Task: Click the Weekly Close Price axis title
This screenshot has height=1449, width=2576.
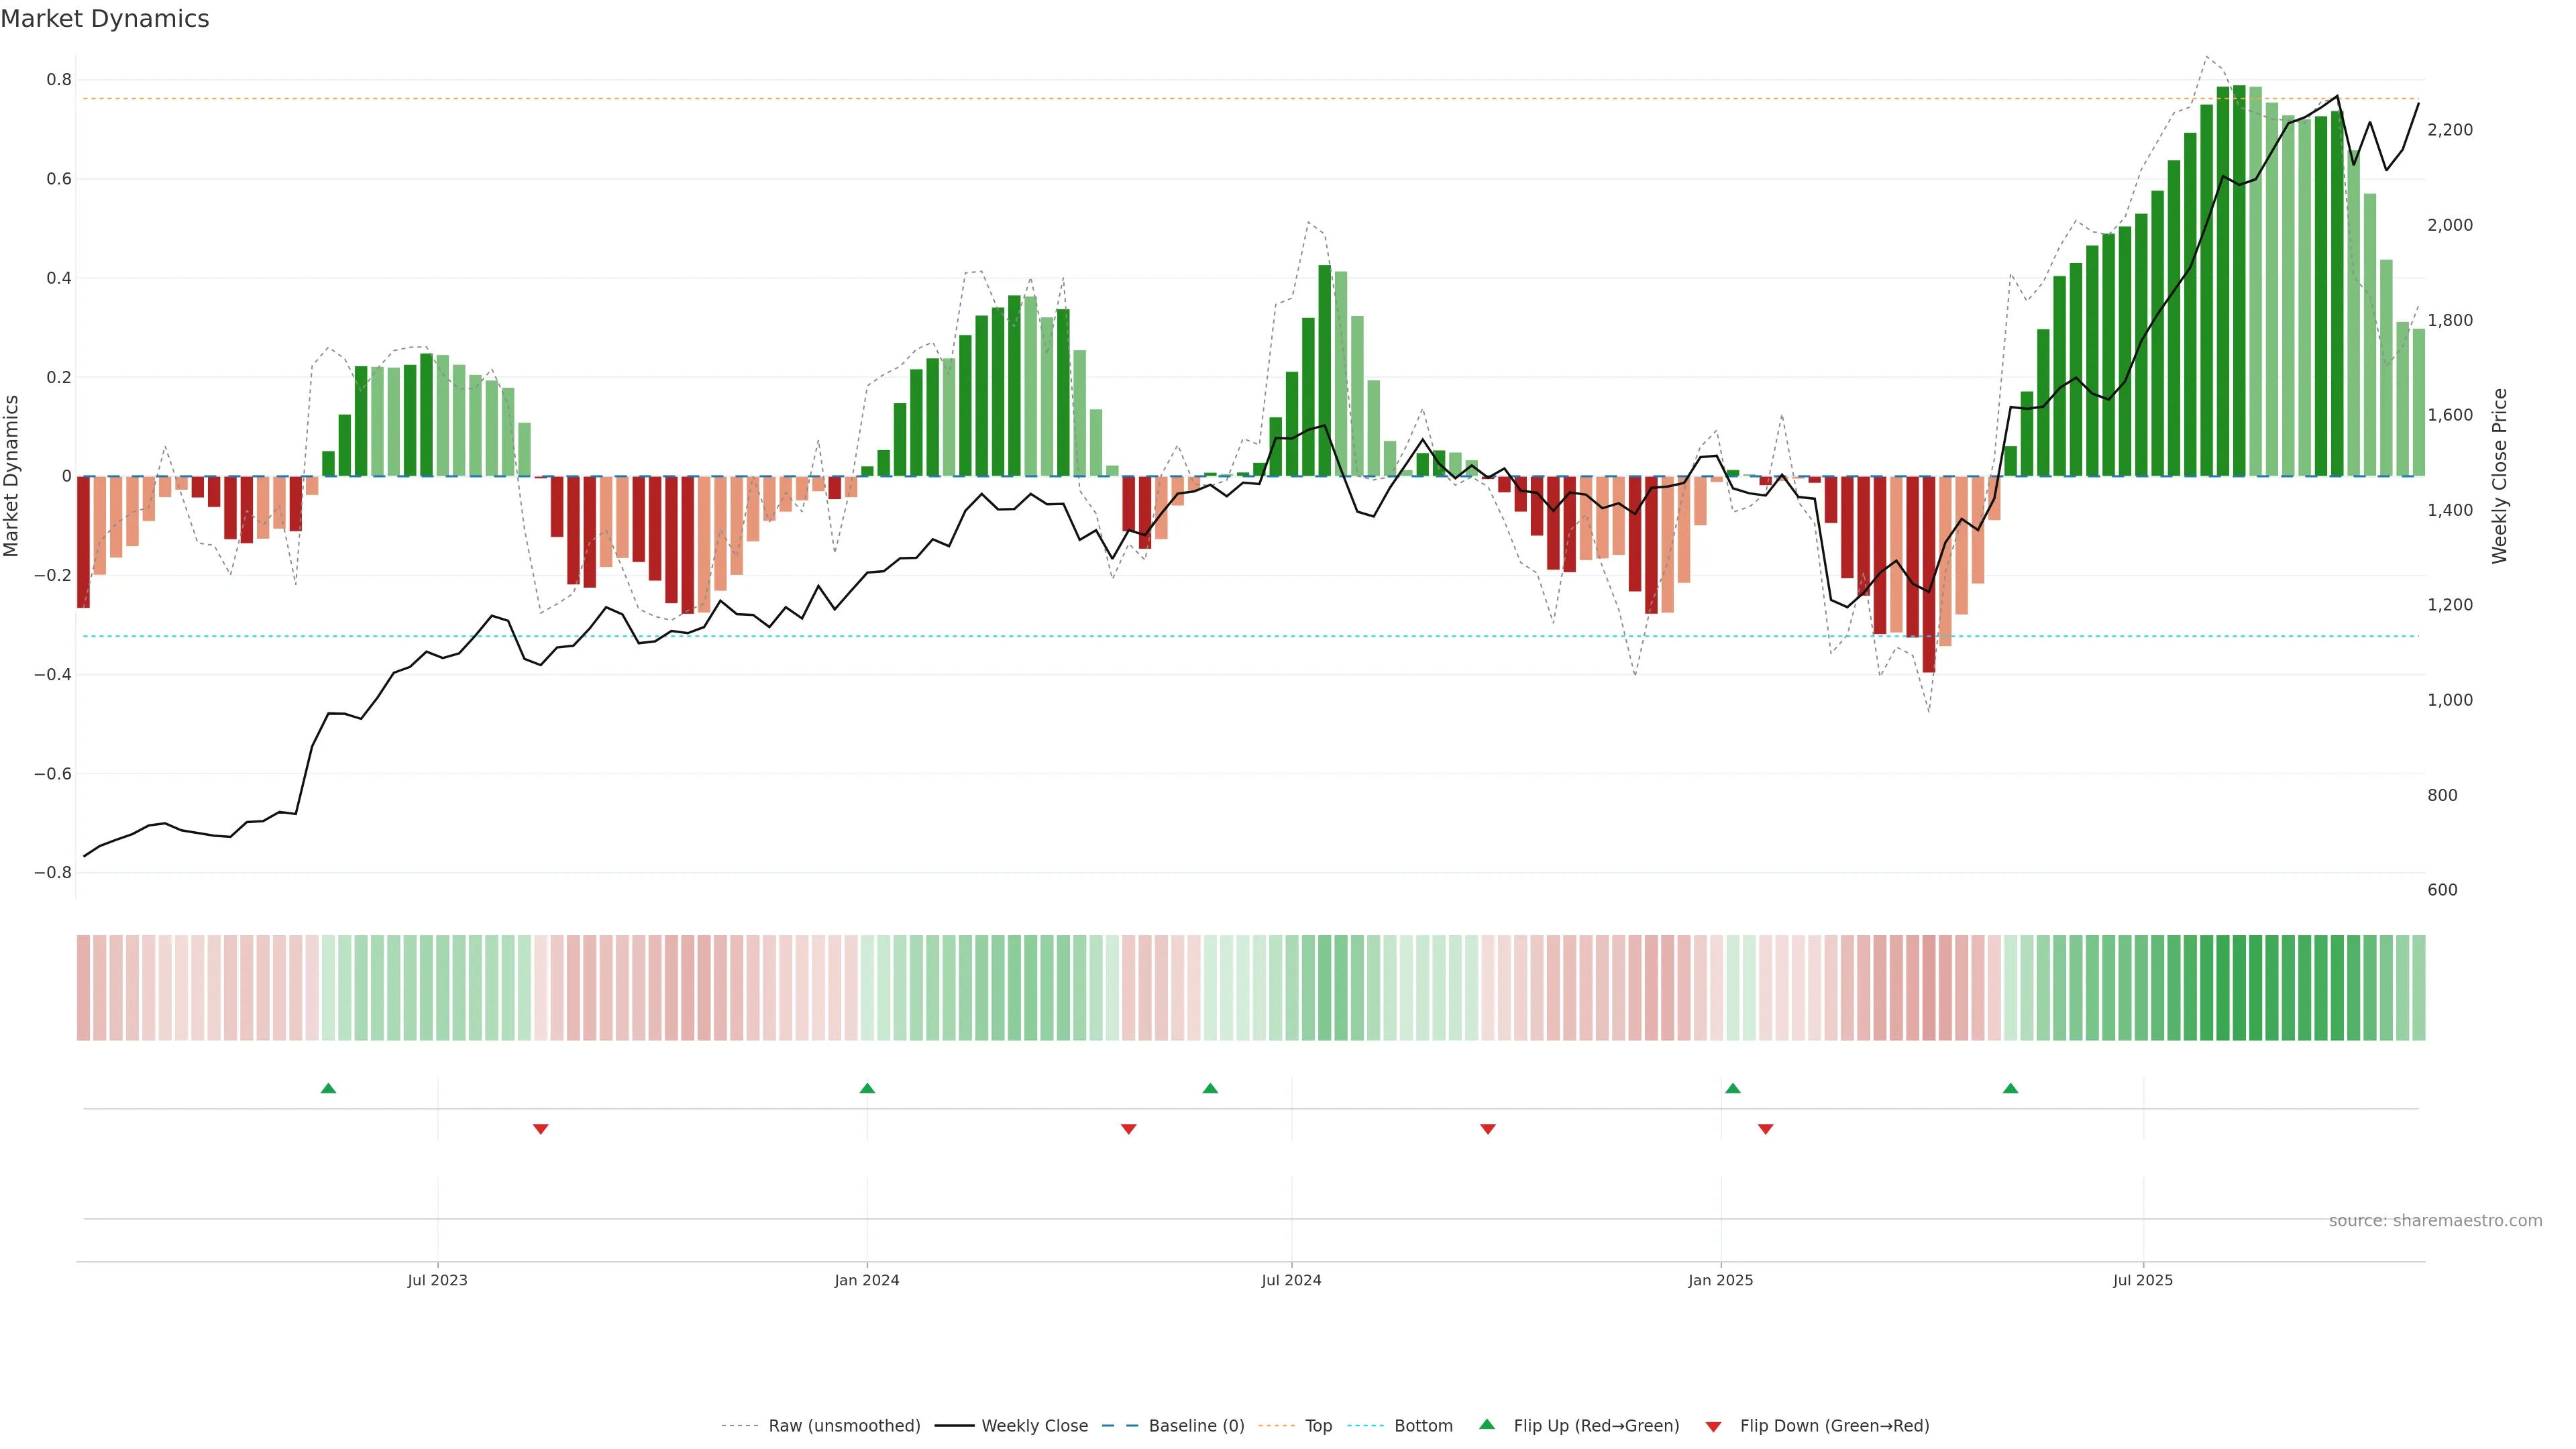Action: pyautogui.click(x=2499, y=476)
